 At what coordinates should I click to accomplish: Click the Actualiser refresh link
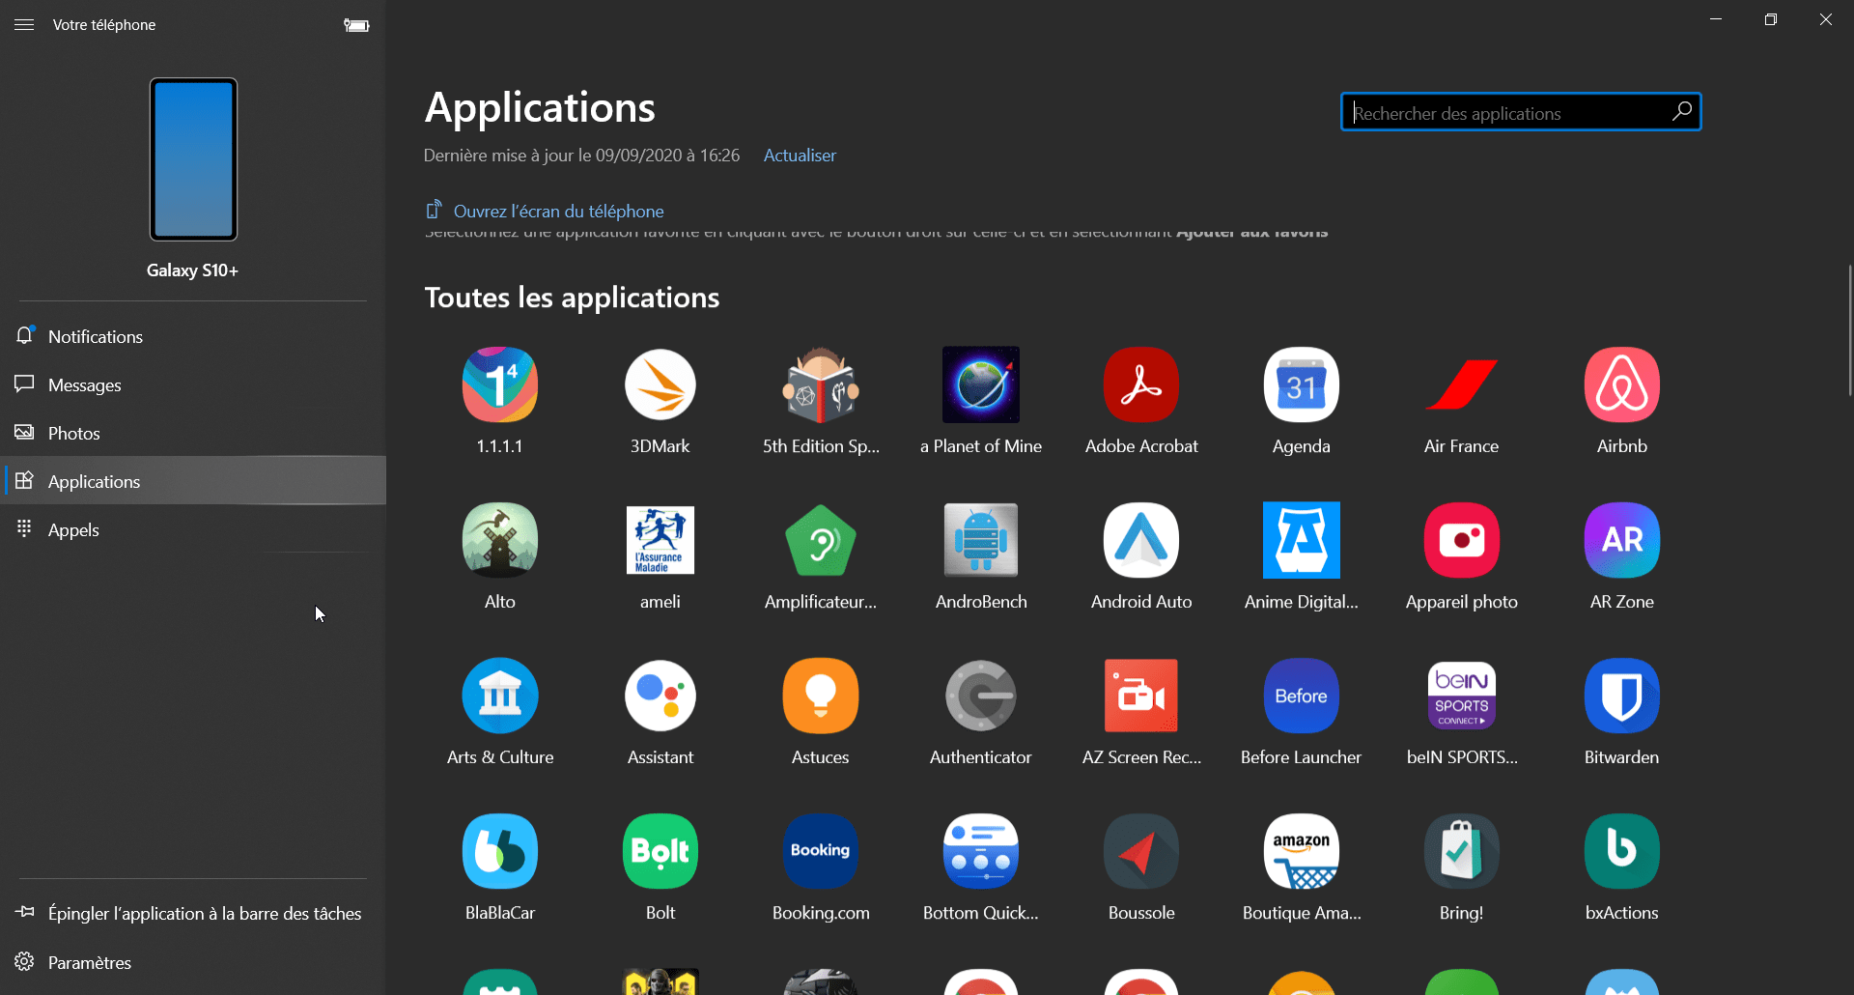(800, 156)
